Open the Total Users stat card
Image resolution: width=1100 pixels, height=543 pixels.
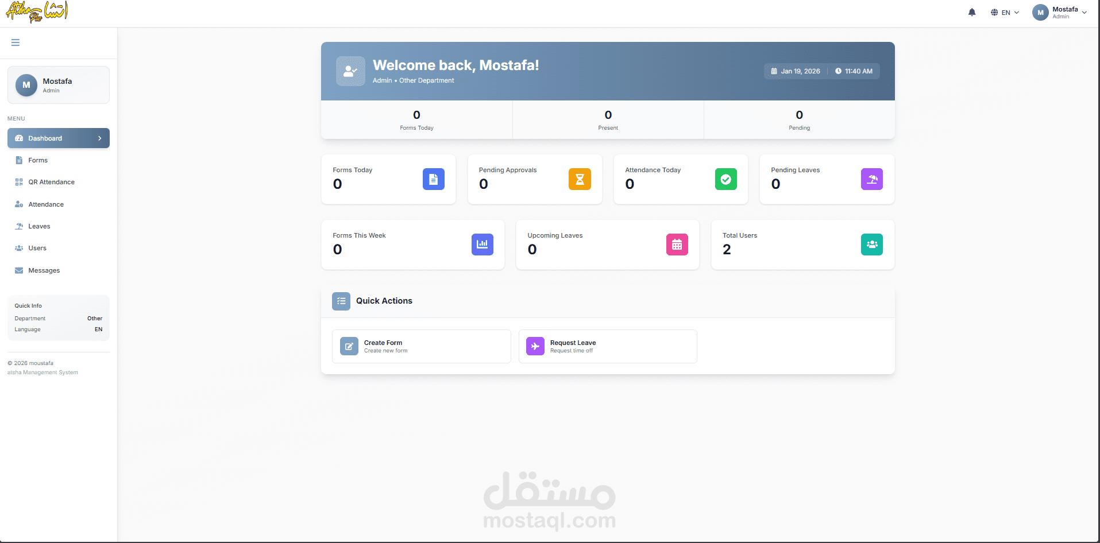803,245
